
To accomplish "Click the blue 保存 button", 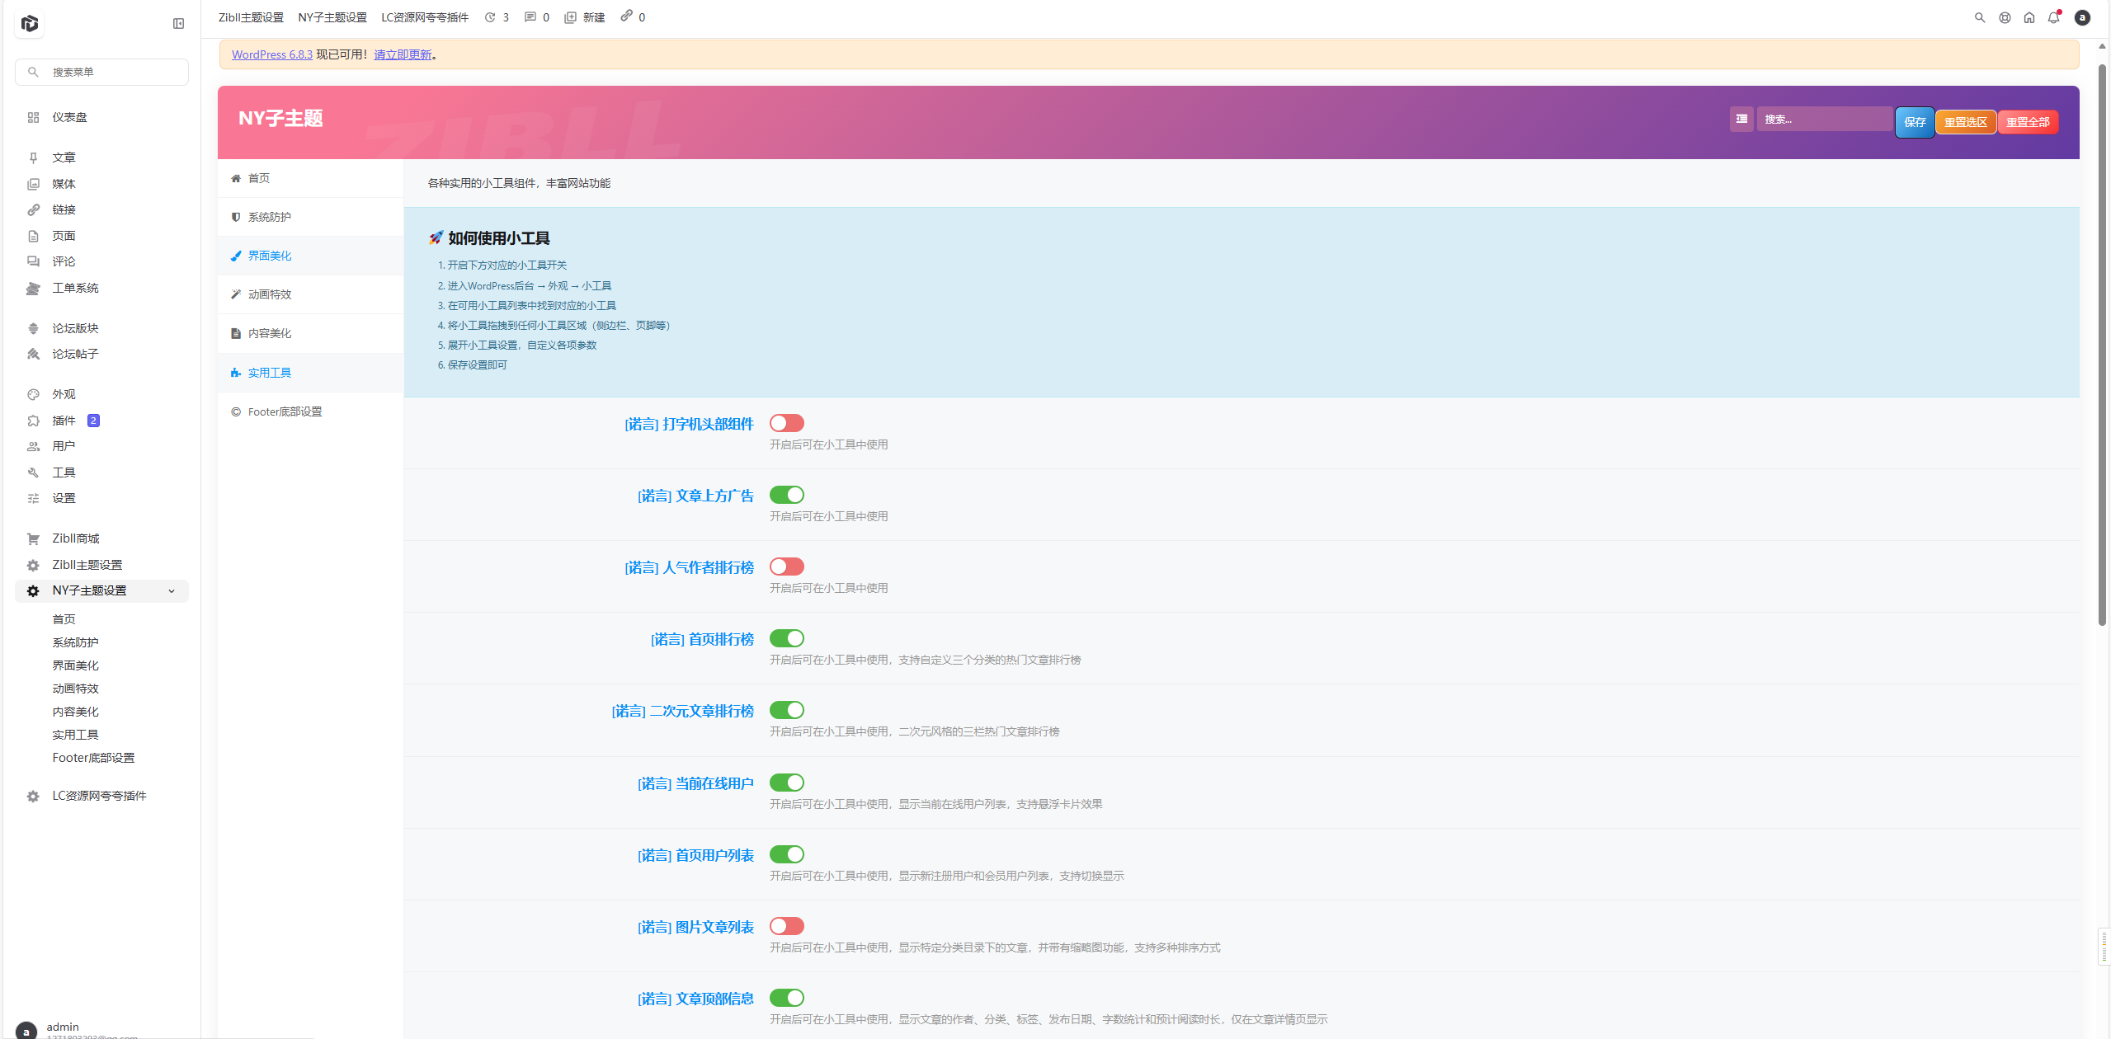I will pyautogui.click(x=1914, y=122).
